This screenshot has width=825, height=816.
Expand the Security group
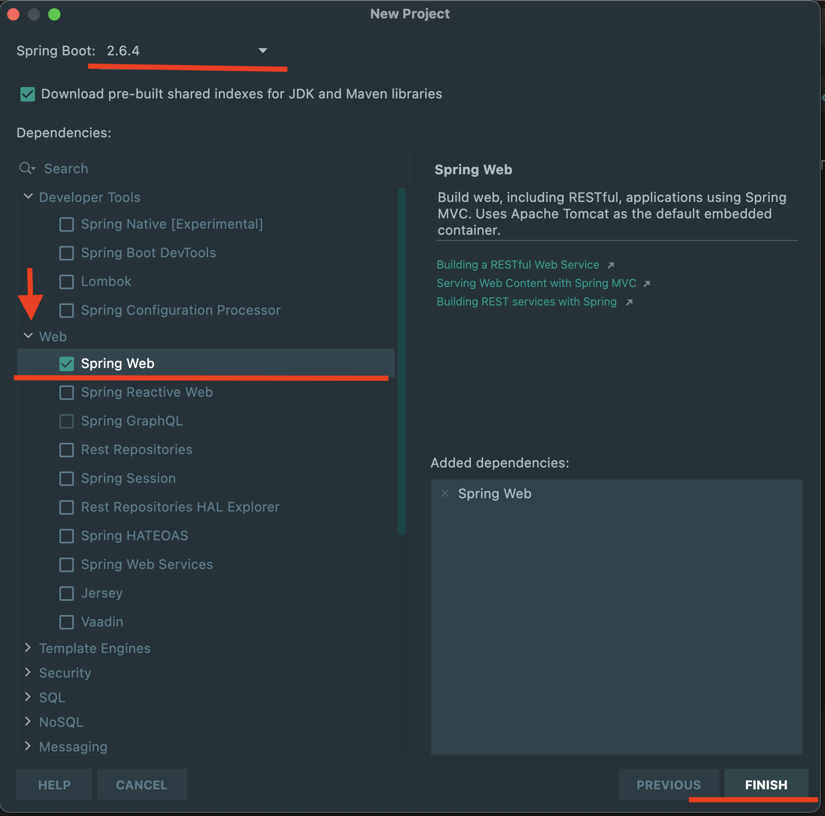coord(28,672)
